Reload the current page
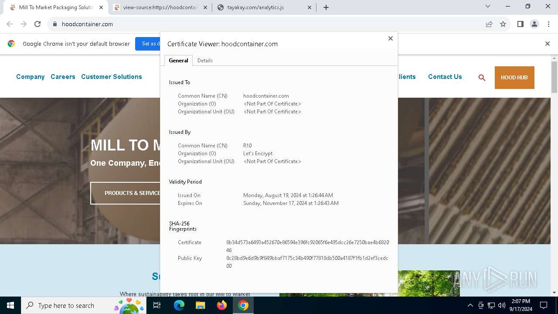 (37, 24)
